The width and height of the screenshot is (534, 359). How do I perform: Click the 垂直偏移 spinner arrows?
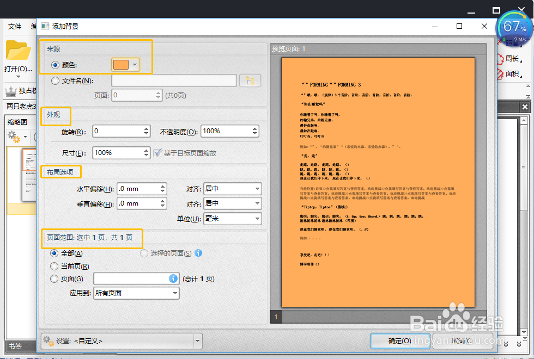163,203
